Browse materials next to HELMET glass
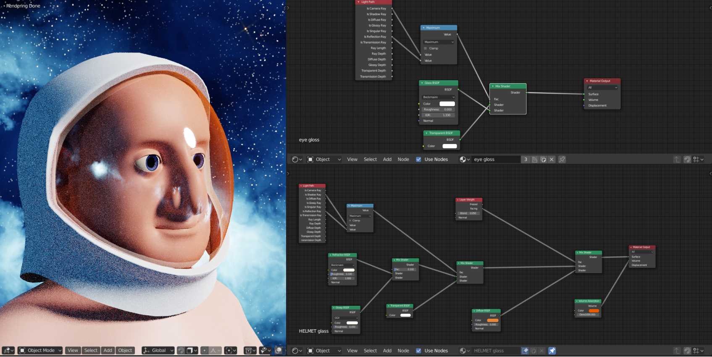The width and height of the screenshot is (712, 357). (x=465, y=351)
